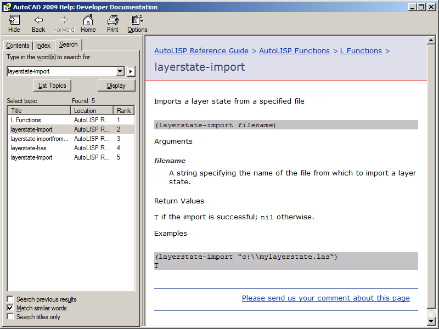The image size is (439, 329).
Task: Sort results by Rank column header
Action: point(124,111)
